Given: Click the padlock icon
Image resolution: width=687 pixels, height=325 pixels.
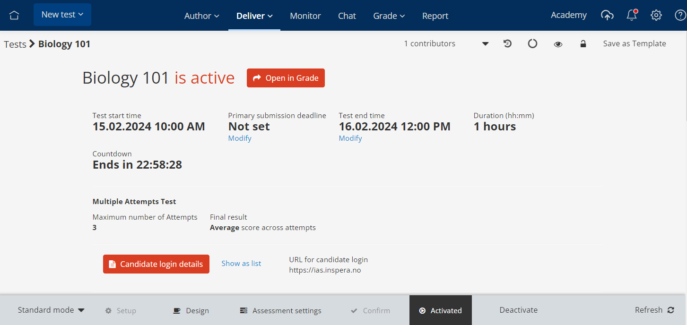Looking at the screenshot, I should (583, 43).
